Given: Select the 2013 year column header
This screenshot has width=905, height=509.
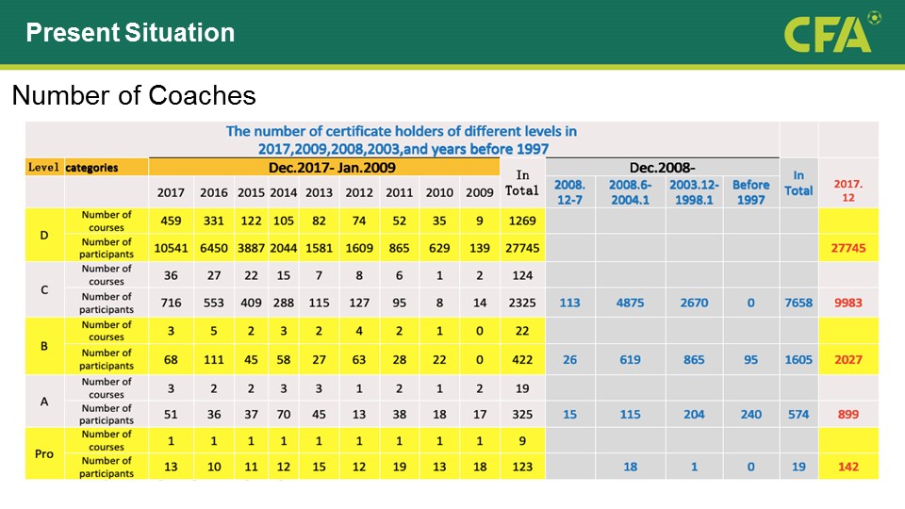Looking at the screenshot, I should coord(319,192).
